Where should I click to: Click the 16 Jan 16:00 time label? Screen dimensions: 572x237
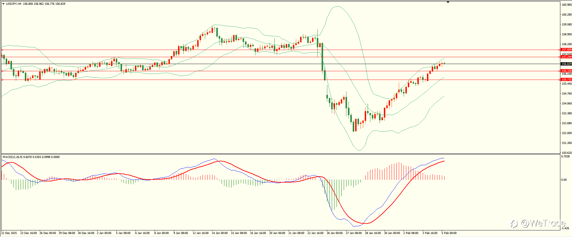(258, 233)
